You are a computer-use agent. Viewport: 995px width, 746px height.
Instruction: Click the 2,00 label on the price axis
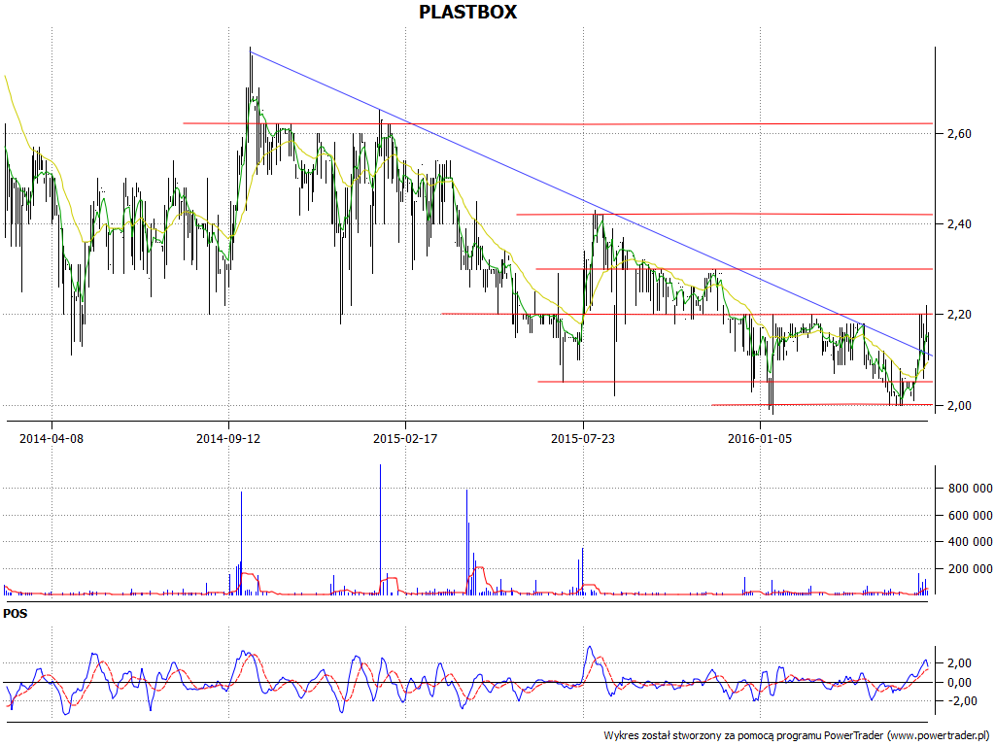tap(959, 405)
